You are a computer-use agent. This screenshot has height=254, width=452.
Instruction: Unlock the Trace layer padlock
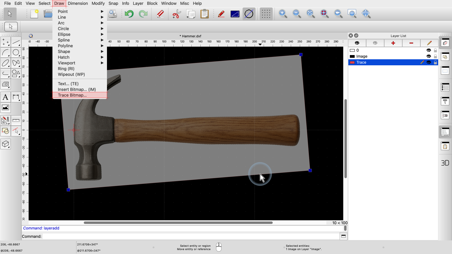435,62
